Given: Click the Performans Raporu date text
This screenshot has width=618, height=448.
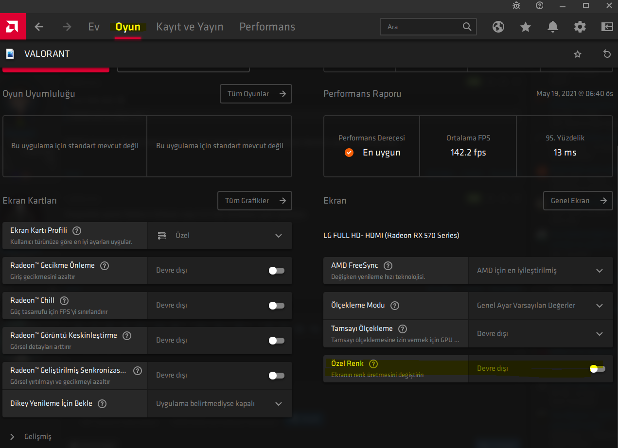Looking at the screenshot, I should tap(575, 94).
